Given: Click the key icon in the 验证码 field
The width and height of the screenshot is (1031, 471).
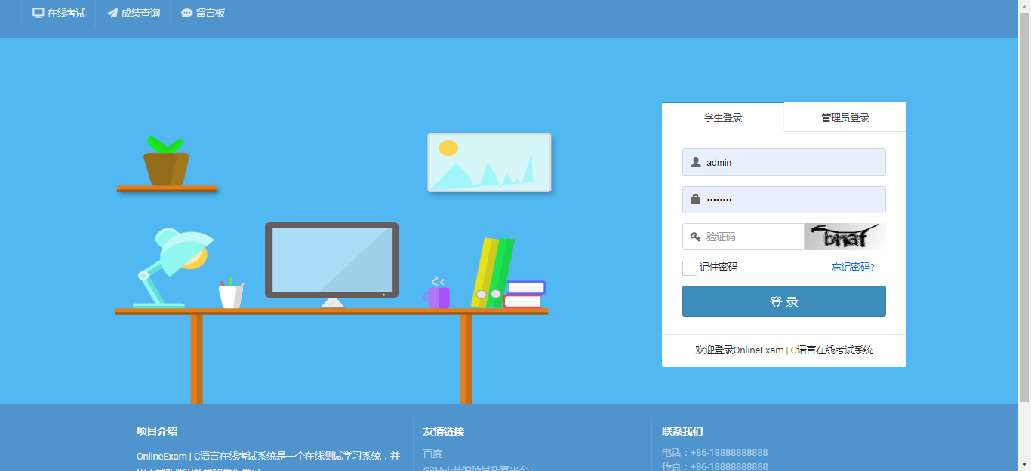Looking at the screenshot, I should click(695, 237).
